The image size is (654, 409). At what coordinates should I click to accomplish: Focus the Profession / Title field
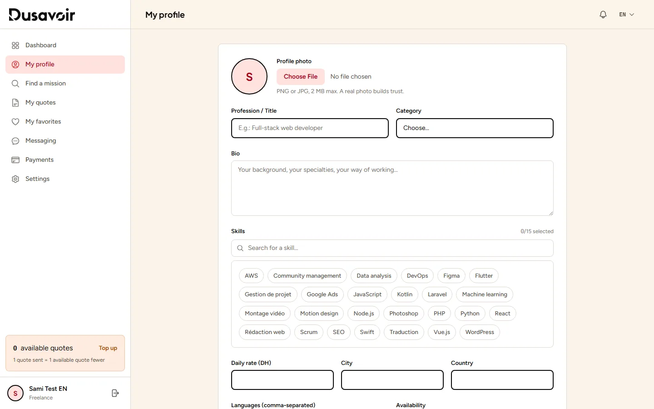310,128
